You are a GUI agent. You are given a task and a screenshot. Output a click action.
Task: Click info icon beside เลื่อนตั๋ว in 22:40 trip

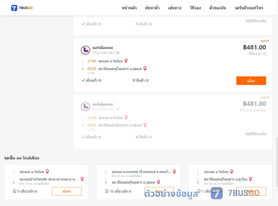point(100,137)
